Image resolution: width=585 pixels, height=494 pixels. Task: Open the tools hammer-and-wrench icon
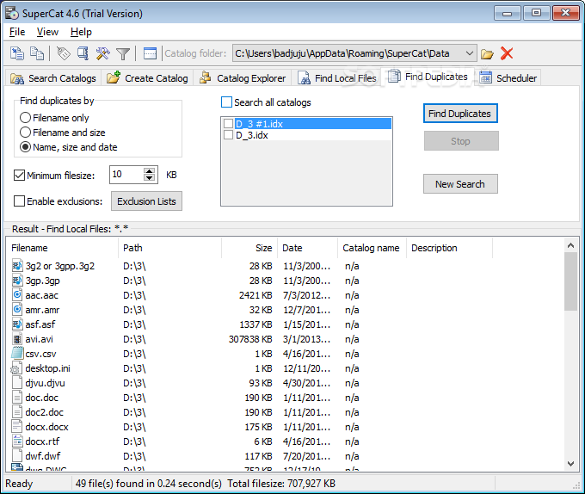tap(102, 53)
